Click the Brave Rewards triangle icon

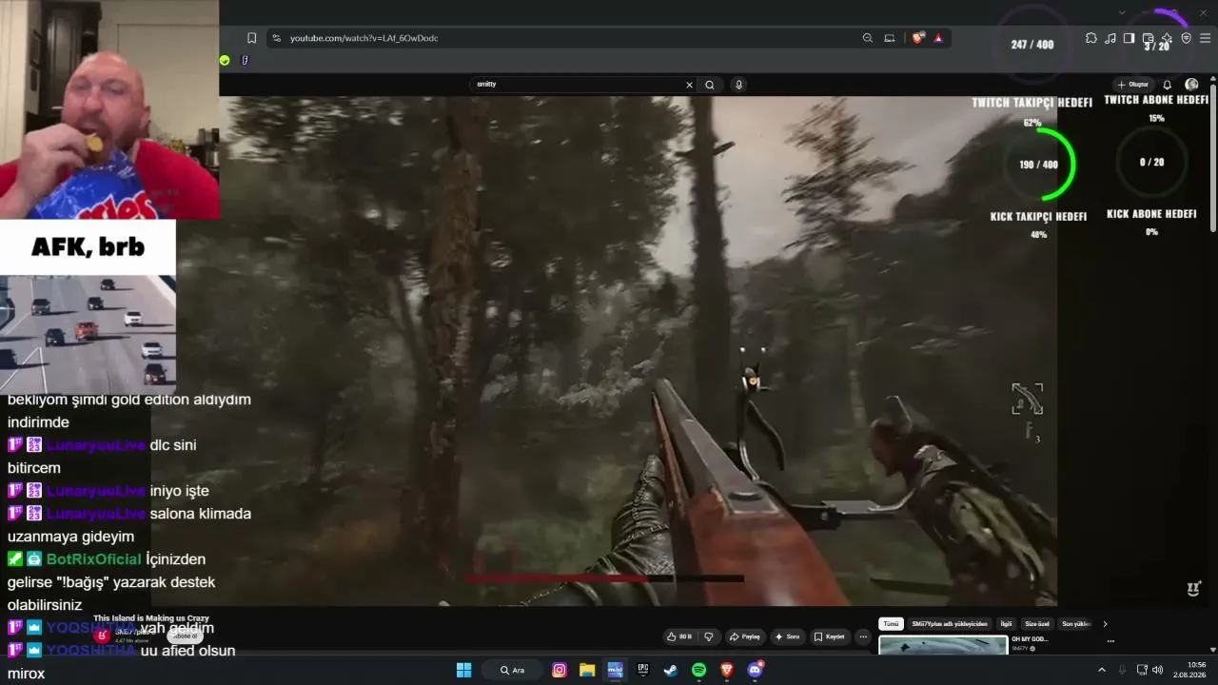click(x=938, y=38)
